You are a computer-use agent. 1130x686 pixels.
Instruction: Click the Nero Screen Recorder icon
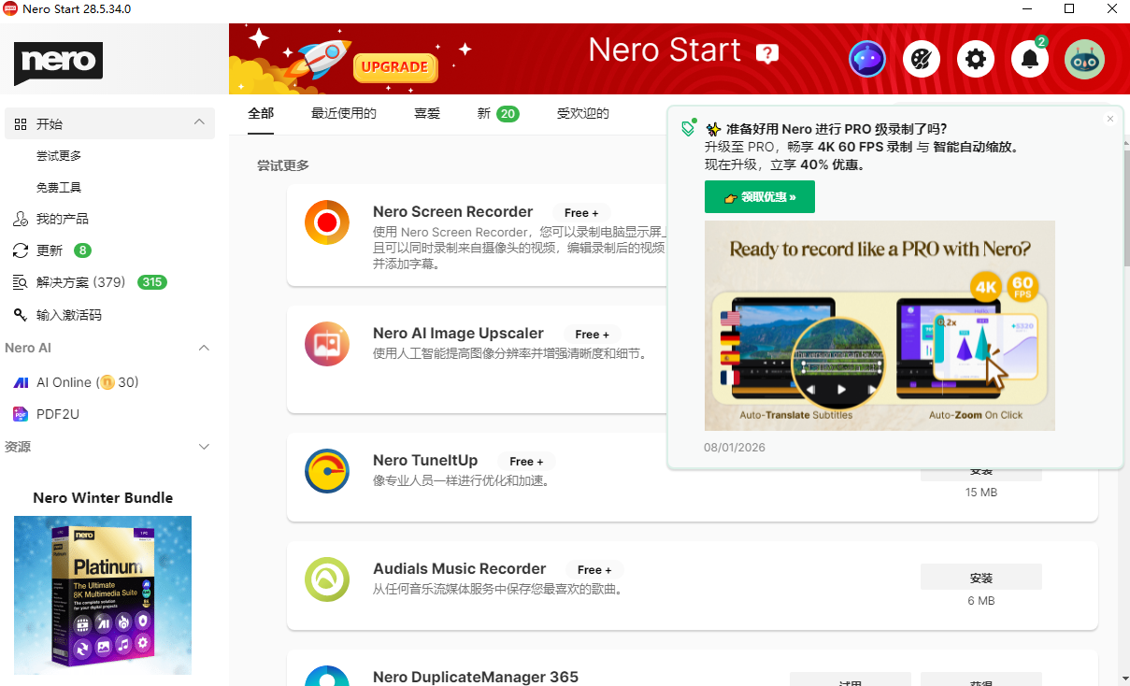point(327,222)
